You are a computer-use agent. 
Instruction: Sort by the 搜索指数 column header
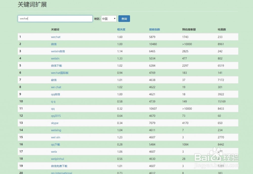click(x=154, y=30)
